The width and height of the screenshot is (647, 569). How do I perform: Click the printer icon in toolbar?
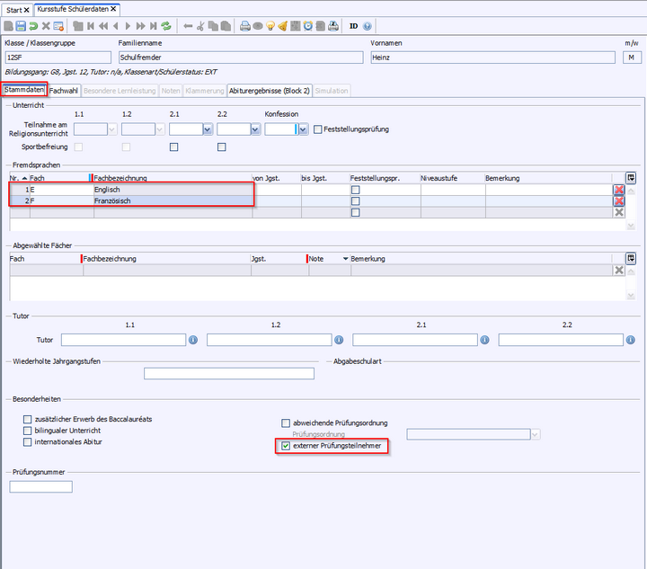244,26
